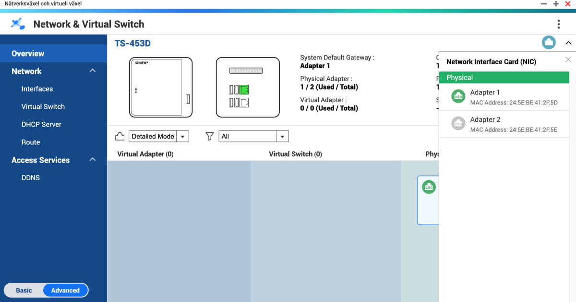Click Physical Adapter 1 / 2 value
This screenshot has height=302, width=576.
click(329, 87)
